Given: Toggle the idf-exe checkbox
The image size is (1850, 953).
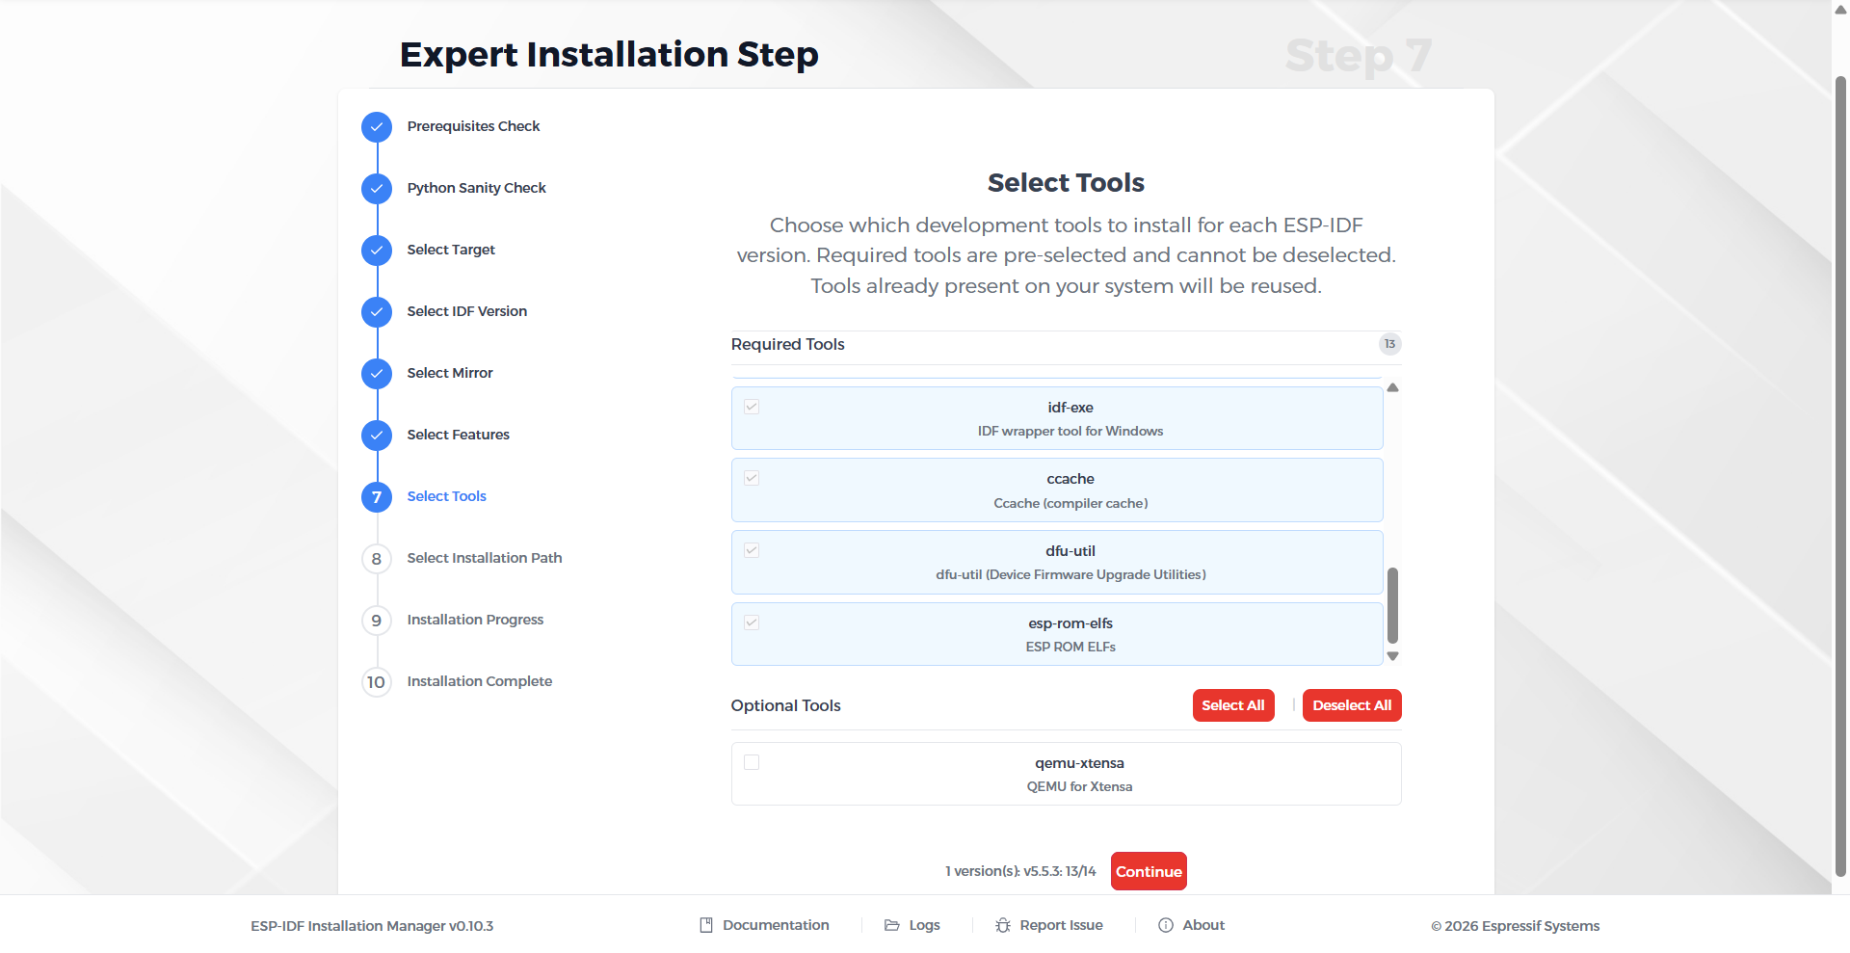Looking at the screenshot, I should pyautogui.click(x=752, y=407).
